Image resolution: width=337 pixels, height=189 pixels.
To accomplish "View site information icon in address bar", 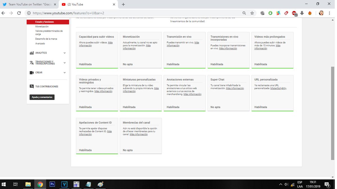I will pyautogui.click(x=29, y=13).
